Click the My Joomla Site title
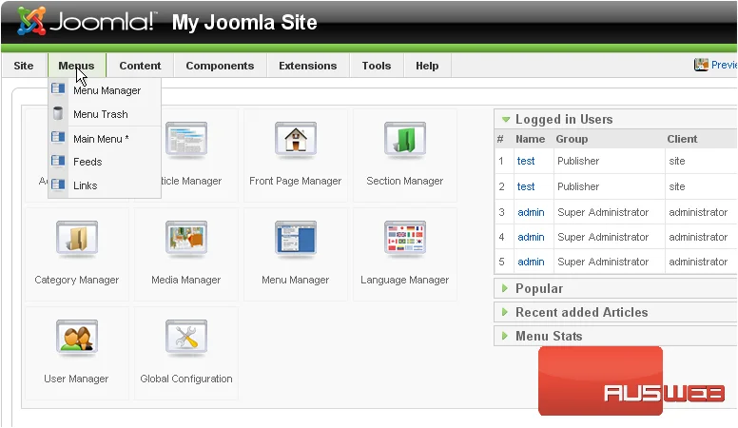Viewport: 738px width, 428px height. (x=244, y=22)
